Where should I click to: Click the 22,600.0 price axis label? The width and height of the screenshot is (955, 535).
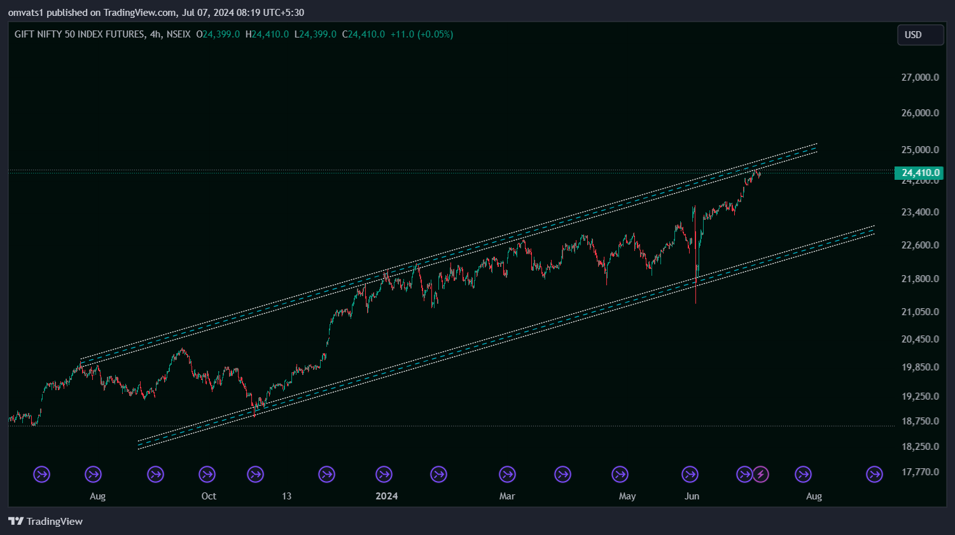coord(920,245)
